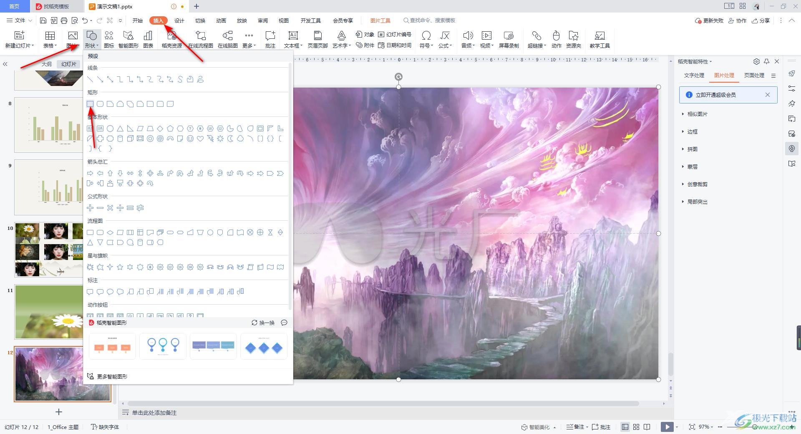The image size is (801, 434).
Task: Choose the orange smart graphic template
Action: click(112, 346)
